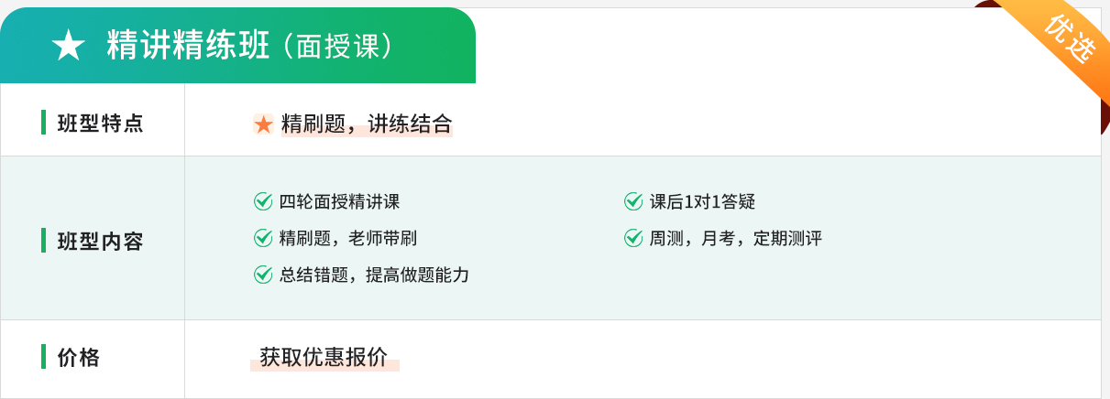The height and width of the screenshot is (399, 1110).
Task: Click the orange star beside 精刷题
Action: [264, 124]
